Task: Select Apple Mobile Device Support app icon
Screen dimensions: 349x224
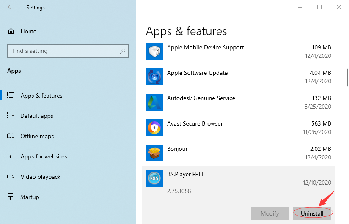Action: (154, 52)
